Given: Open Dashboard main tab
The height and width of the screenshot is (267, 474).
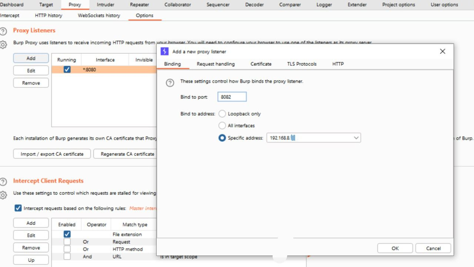Looking at the screenshot, I should tap(11, 5).
